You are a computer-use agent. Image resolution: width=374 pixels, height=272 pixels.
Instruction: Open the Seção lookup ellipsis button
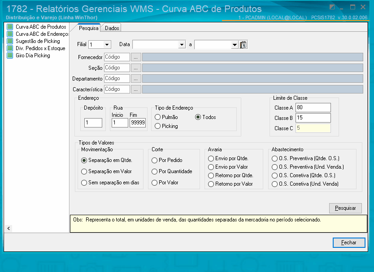(136, 68)
